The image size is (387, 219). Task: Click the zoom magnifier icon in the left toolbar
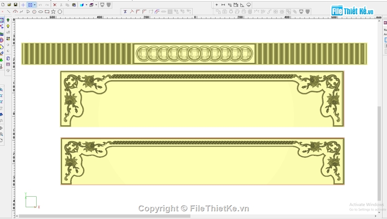pyautogui.click(x=2, y=134)
